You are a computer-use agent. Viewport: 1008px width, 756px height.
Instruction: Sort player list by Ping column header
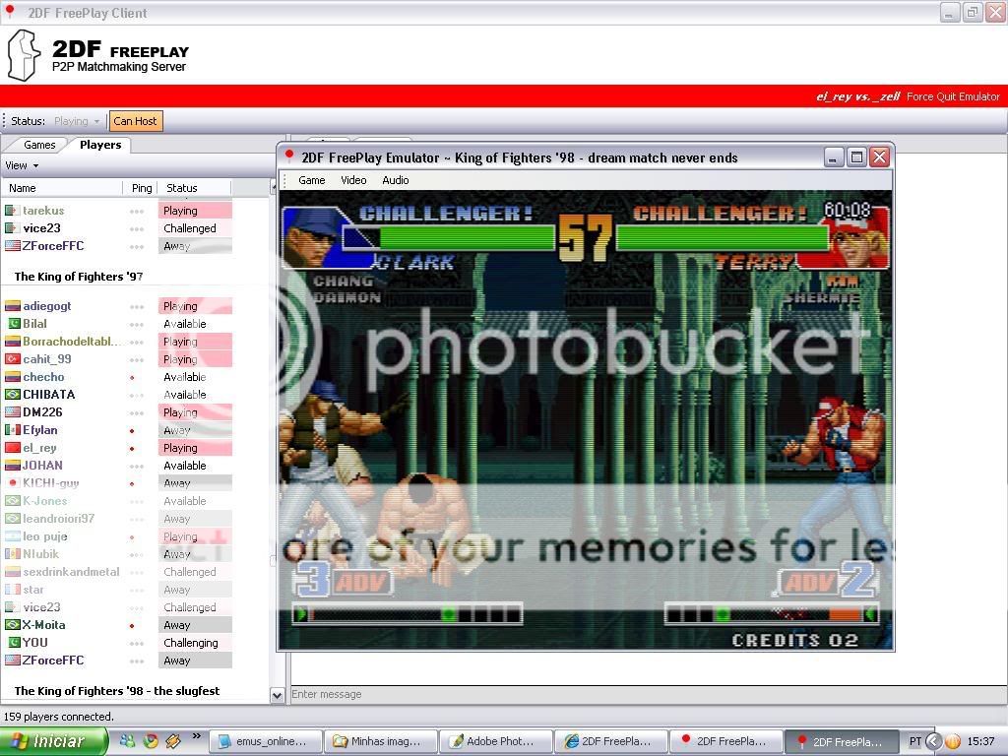[x=142, y=188]
